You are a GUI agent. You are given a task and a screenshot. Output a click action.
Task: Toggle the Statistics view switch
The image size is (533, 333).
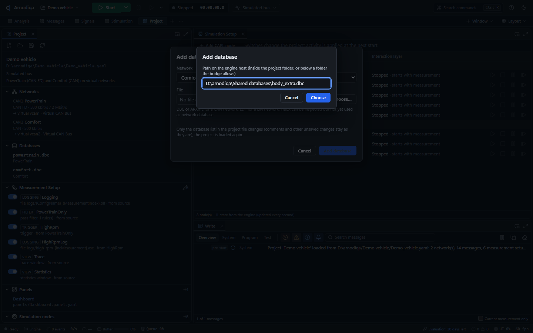13,272
